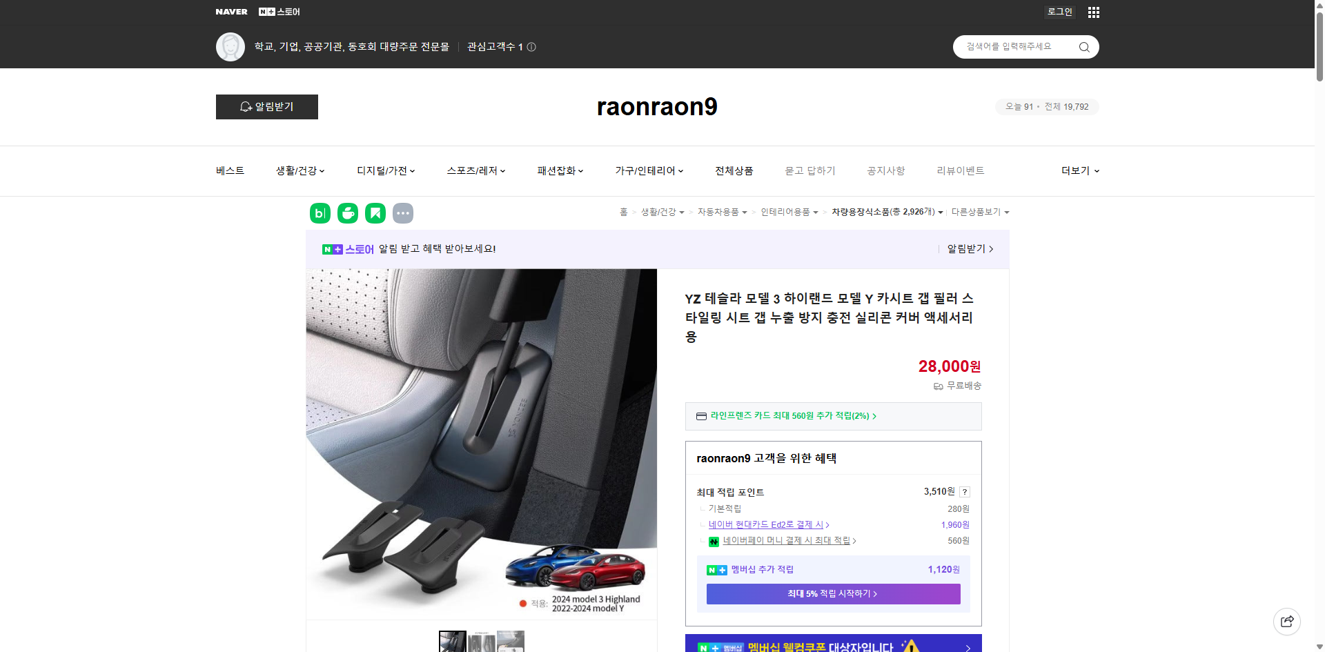Open more sharing options via ellipsis icon
Viewport: 1325px width, 652px height.
[403, 213]
